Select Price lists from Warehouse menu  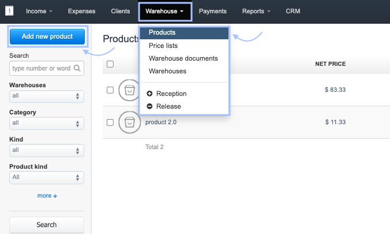(163, 46)
